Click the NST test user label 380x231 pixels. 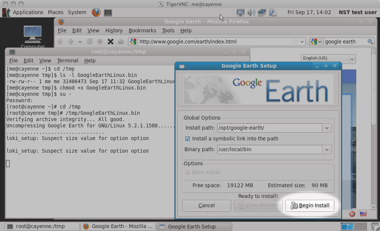357,12
